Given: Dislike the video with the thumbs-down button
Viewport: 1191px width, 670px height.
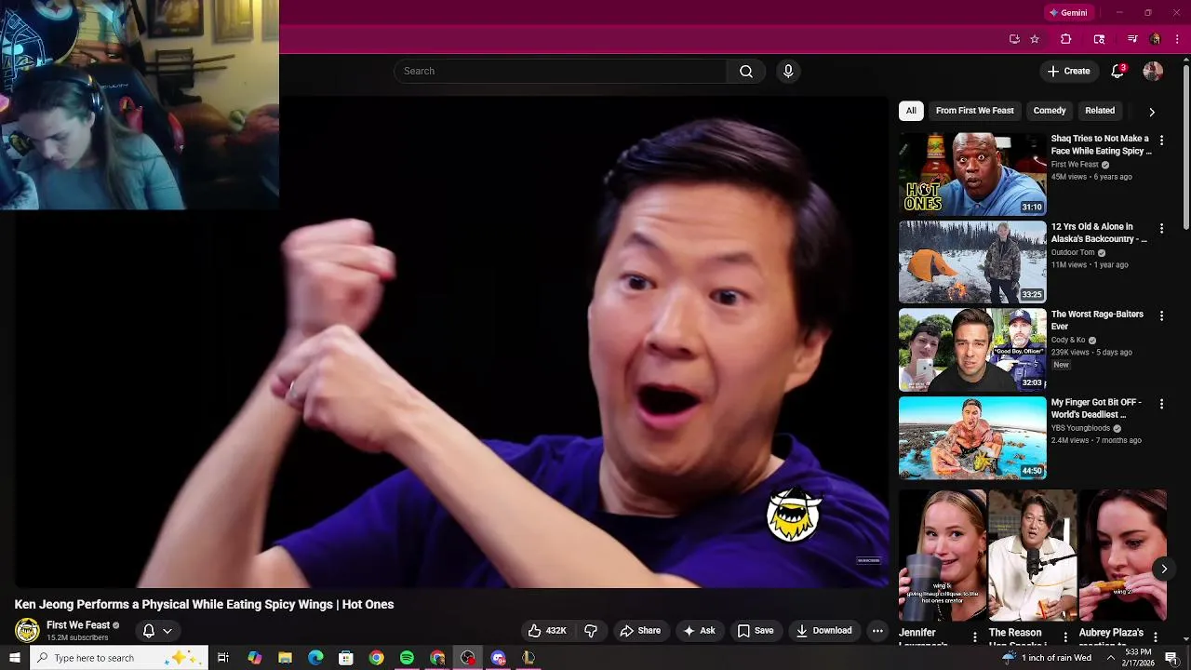Looking at the screenshot, I should pos(591,631).
